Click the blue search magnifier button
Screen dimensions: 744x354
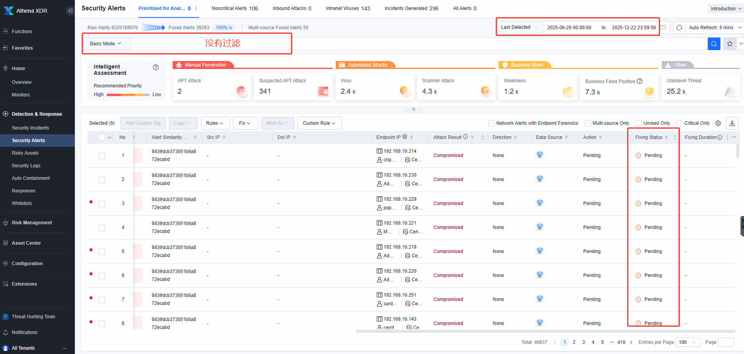[x=714, y=43]
